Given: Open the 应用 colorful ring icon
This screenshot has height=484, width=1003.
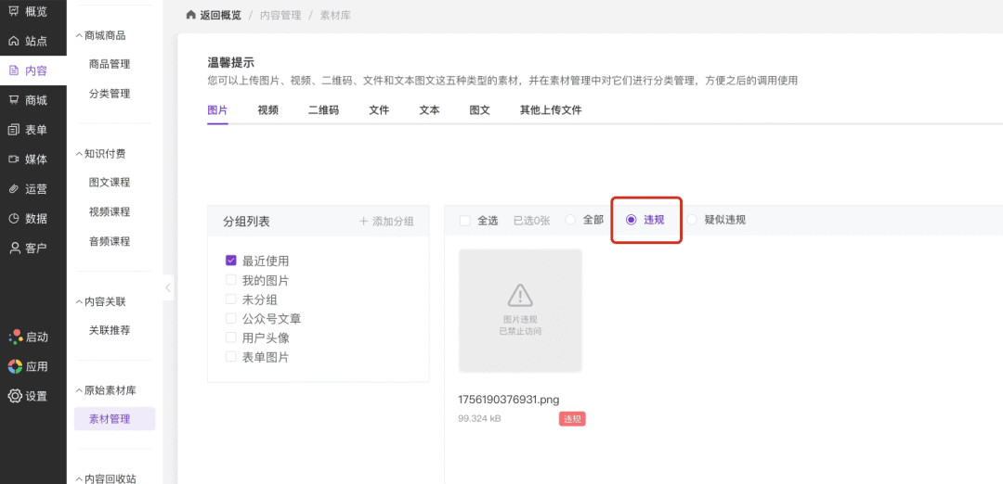Looking at the screenshot, I should (15, 366).
